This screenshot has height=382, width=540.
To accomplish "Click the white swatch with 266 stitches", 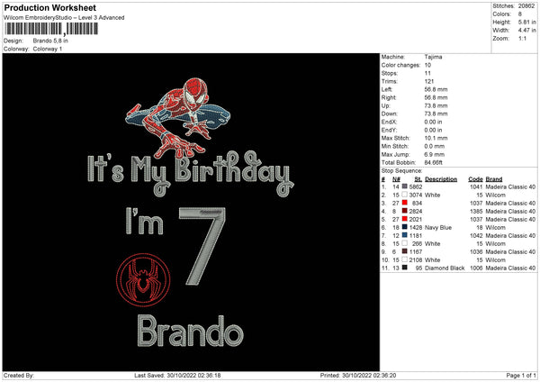I will 405,243.
